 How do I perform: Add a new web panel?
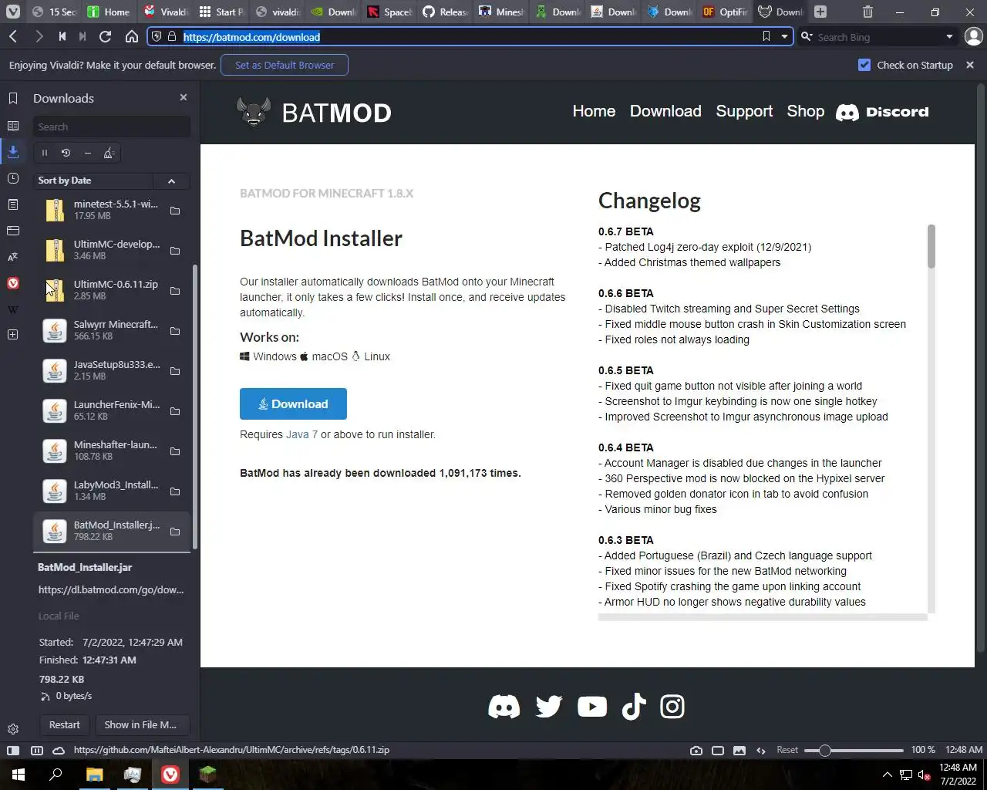point(13,335)
